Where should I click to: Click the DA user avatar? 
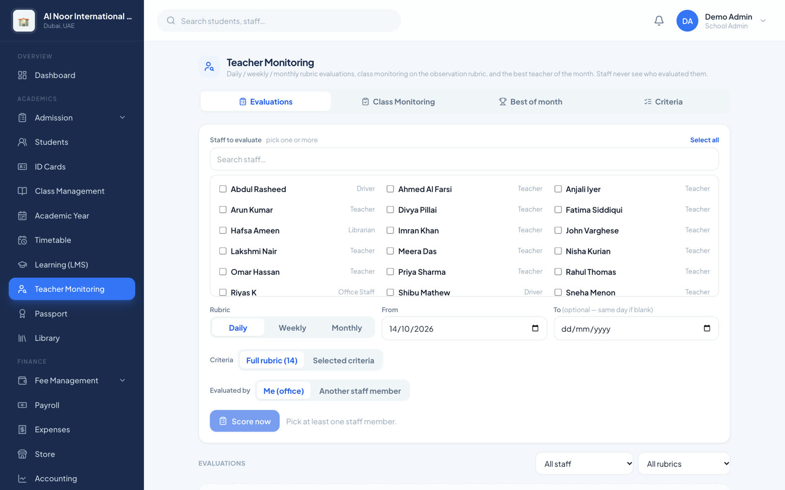[x=687, y=21]
